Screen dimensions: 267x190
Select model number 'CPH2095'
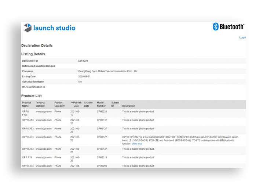click(102, 166)
